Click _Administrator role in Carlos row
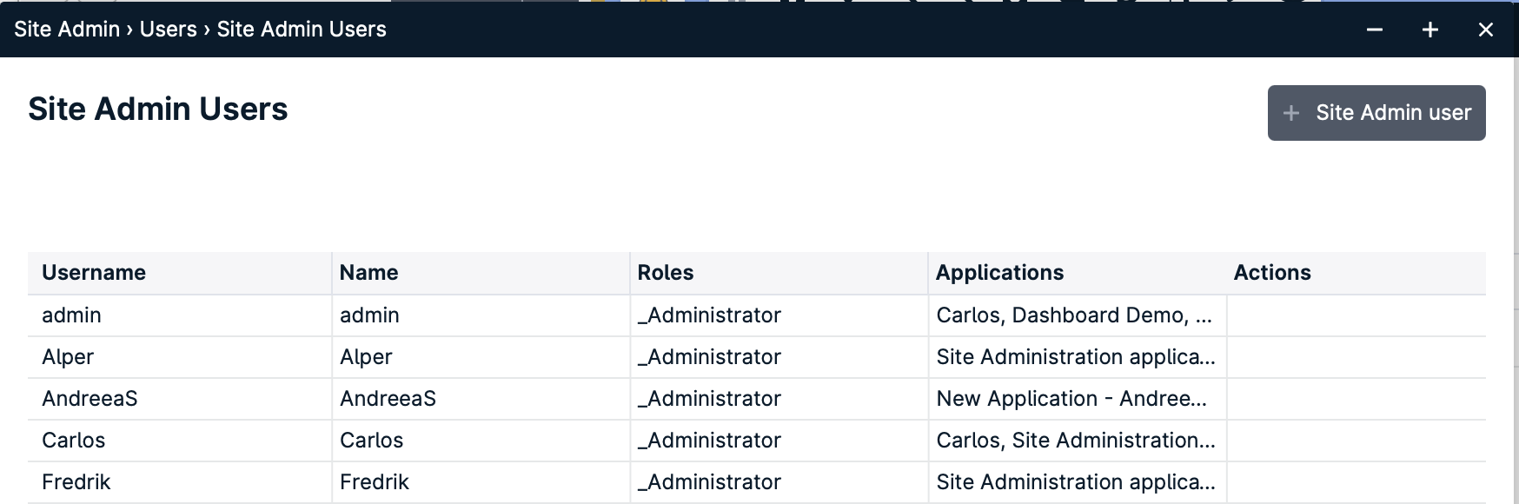1519x504 pixels. coord(709,441)
